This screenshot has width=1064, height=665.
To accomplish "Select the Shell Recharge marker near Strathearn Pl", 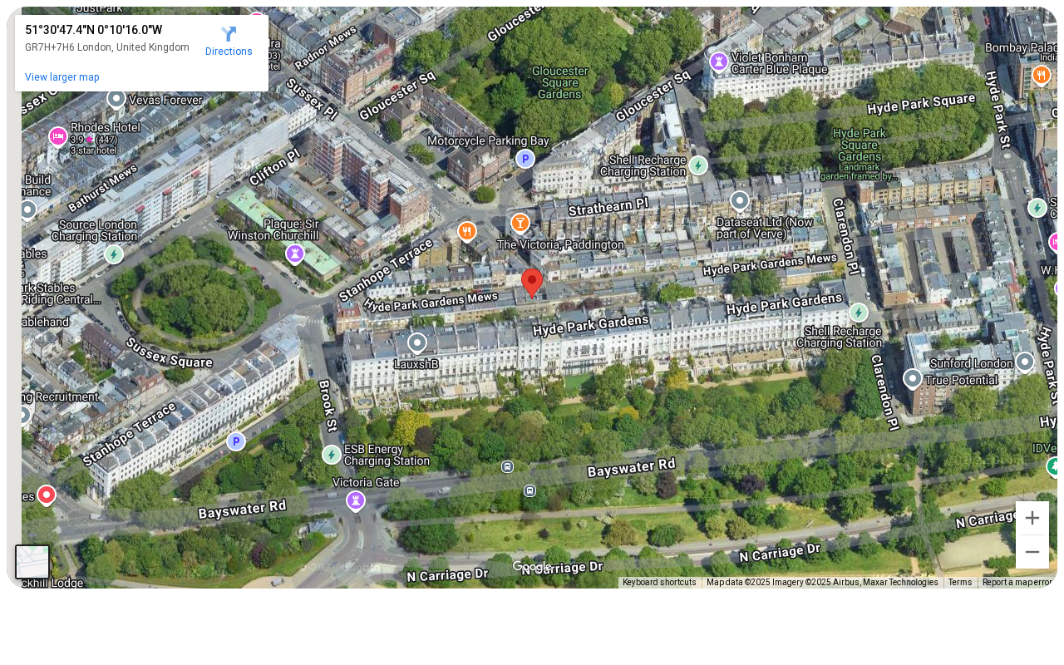I will 698,165.
